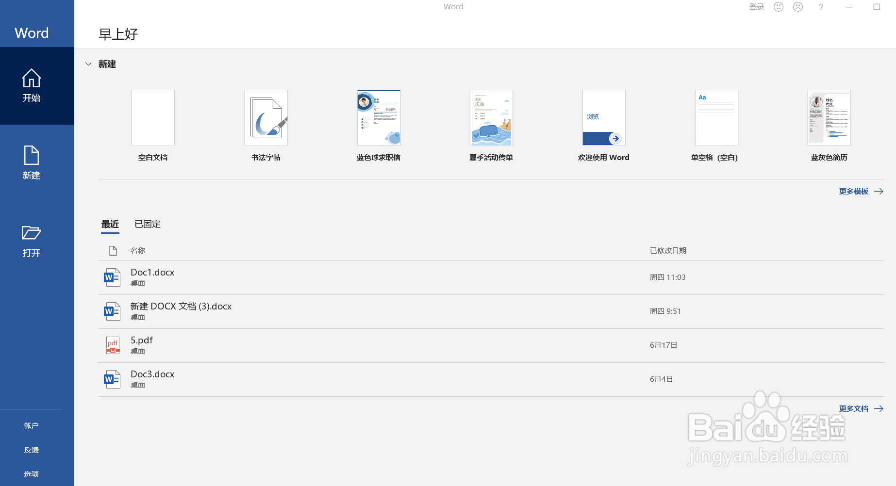Open the recent file Doc1.docx
Image resolution: width=896 pixels, height=486 pixels.
(491, 277)
